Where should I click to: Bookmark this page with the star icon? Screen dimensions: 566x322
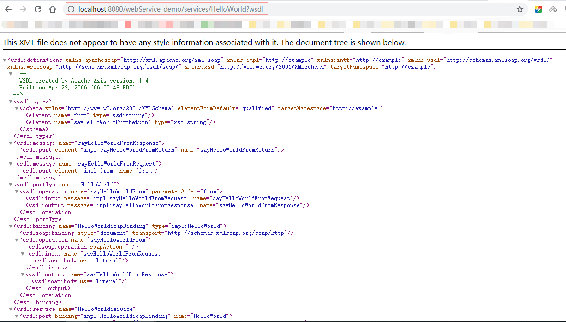(520, 9)
